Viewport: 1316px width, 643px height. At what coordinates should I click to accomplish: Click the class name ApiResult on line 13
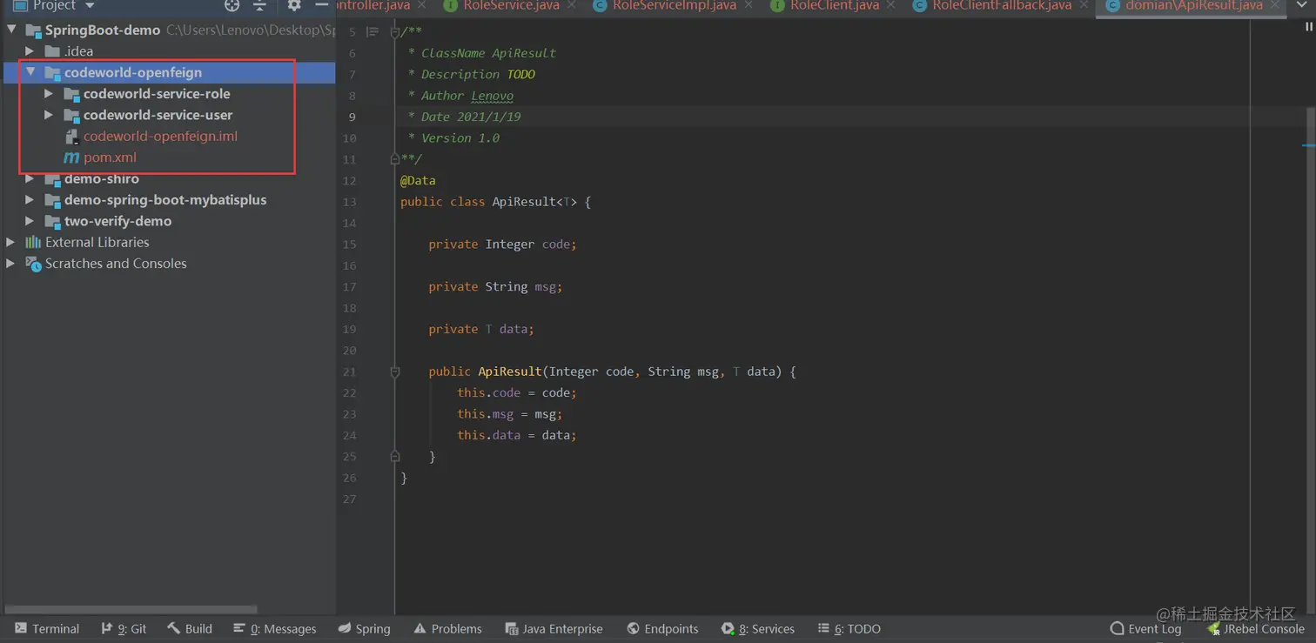click(x=524, y=202)
